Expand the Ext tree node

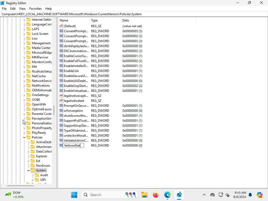(x=28, y=161)
